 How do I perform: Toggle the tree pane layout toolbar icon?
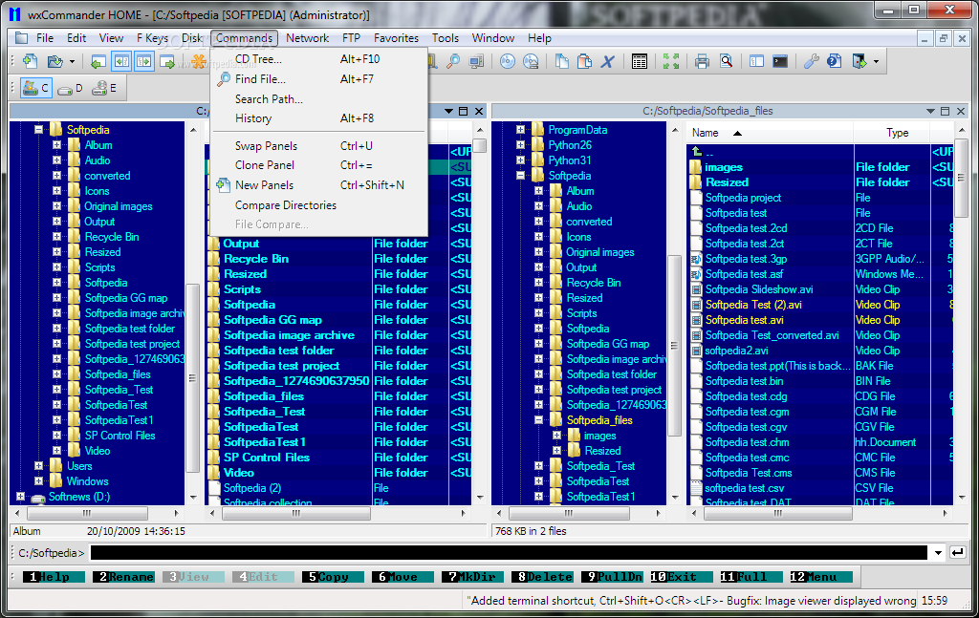757,61
